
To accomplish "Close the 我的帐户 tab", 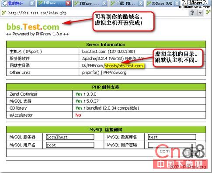I will click(32, 3).
